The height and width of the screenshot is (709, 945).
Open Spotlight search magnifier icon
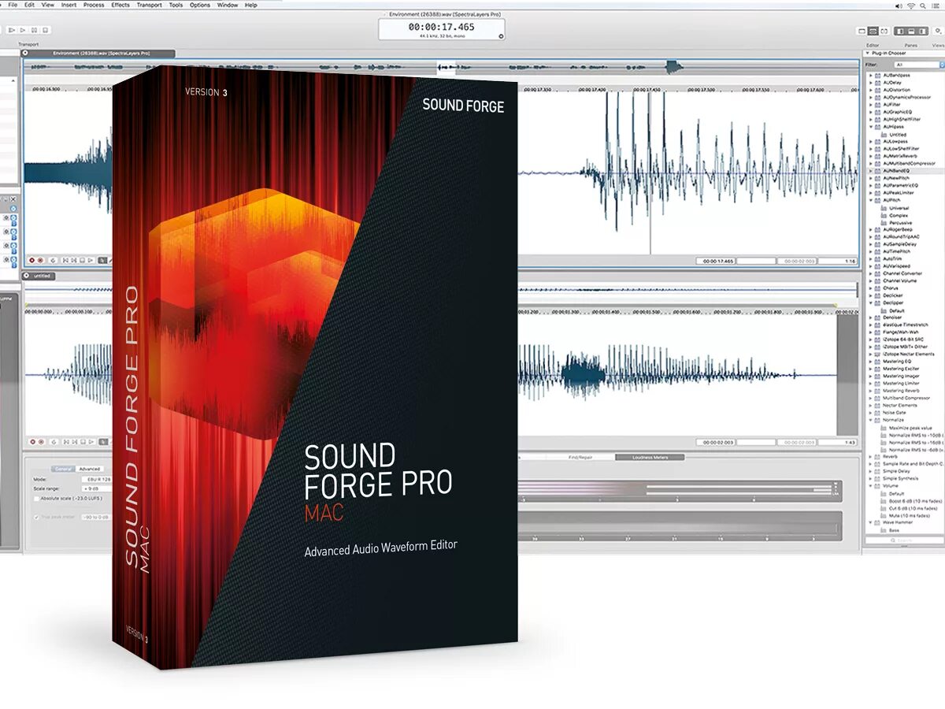pos(925,5)
